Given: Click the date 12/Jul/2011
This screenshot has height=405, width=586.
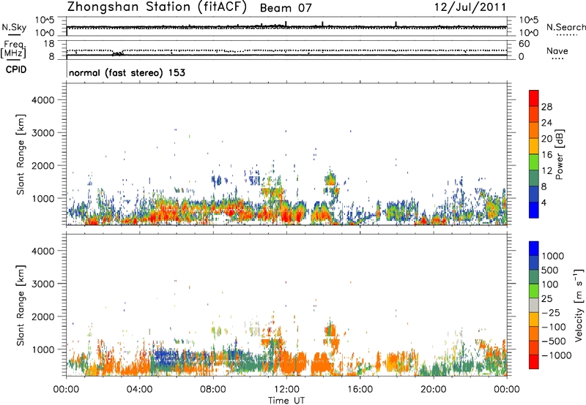Looking at the screenshot, I should coord(470,7).
